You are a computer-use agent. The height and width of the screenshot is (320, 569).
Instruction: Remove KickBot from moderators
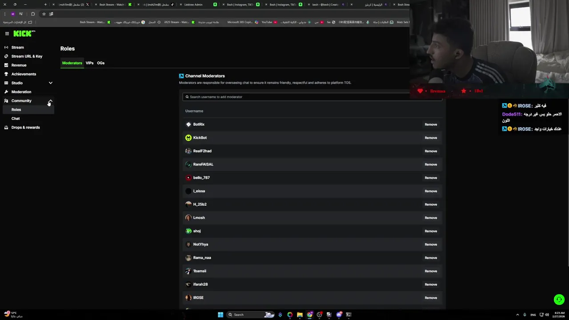(431, 138)
